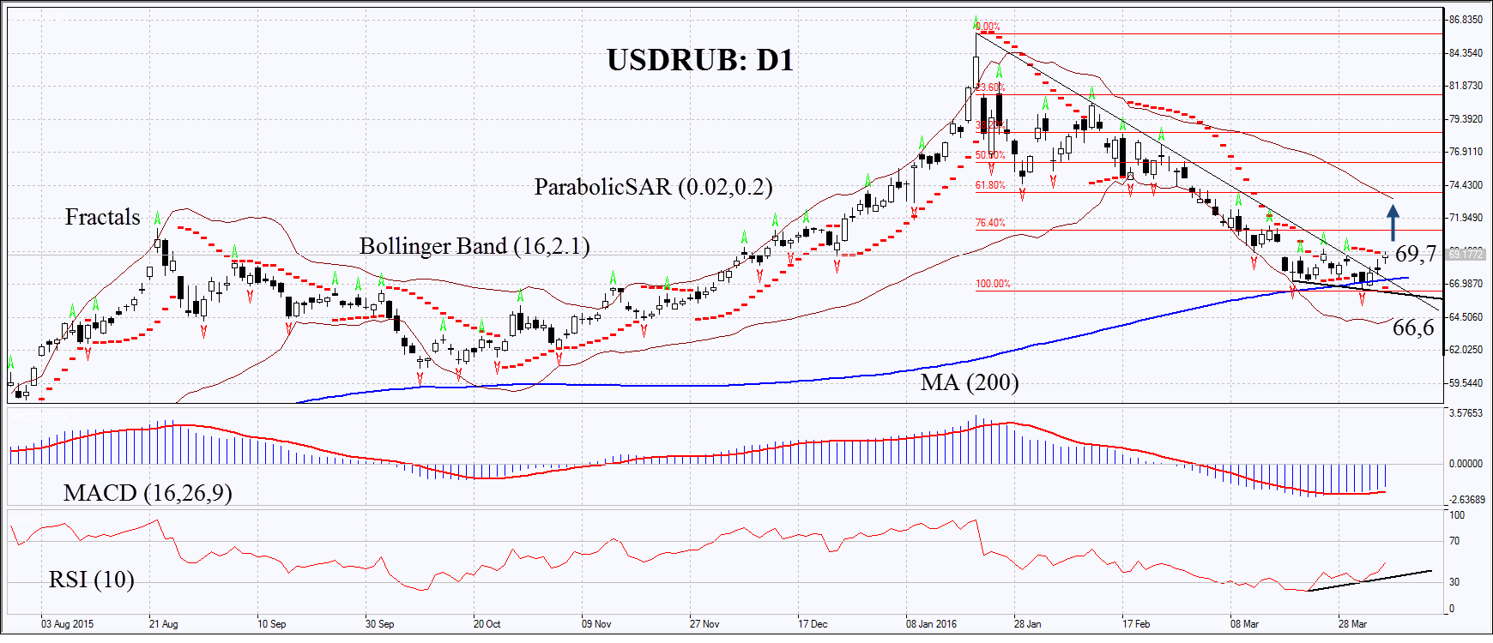Screen dimensions: 1493x643
Task: Click the 79.3920 price axis value
Action: coord(1466,119)
